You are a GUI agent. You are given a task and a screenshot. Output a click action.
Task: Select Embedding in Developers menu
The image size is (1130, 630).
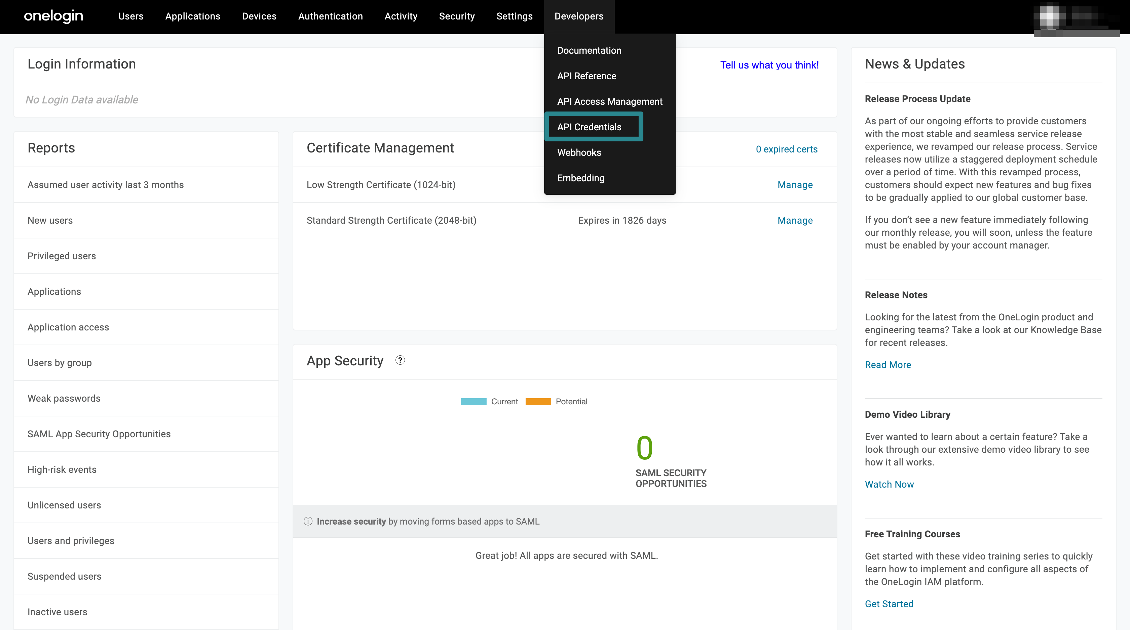pyautogui.click(x=581, y=178)
